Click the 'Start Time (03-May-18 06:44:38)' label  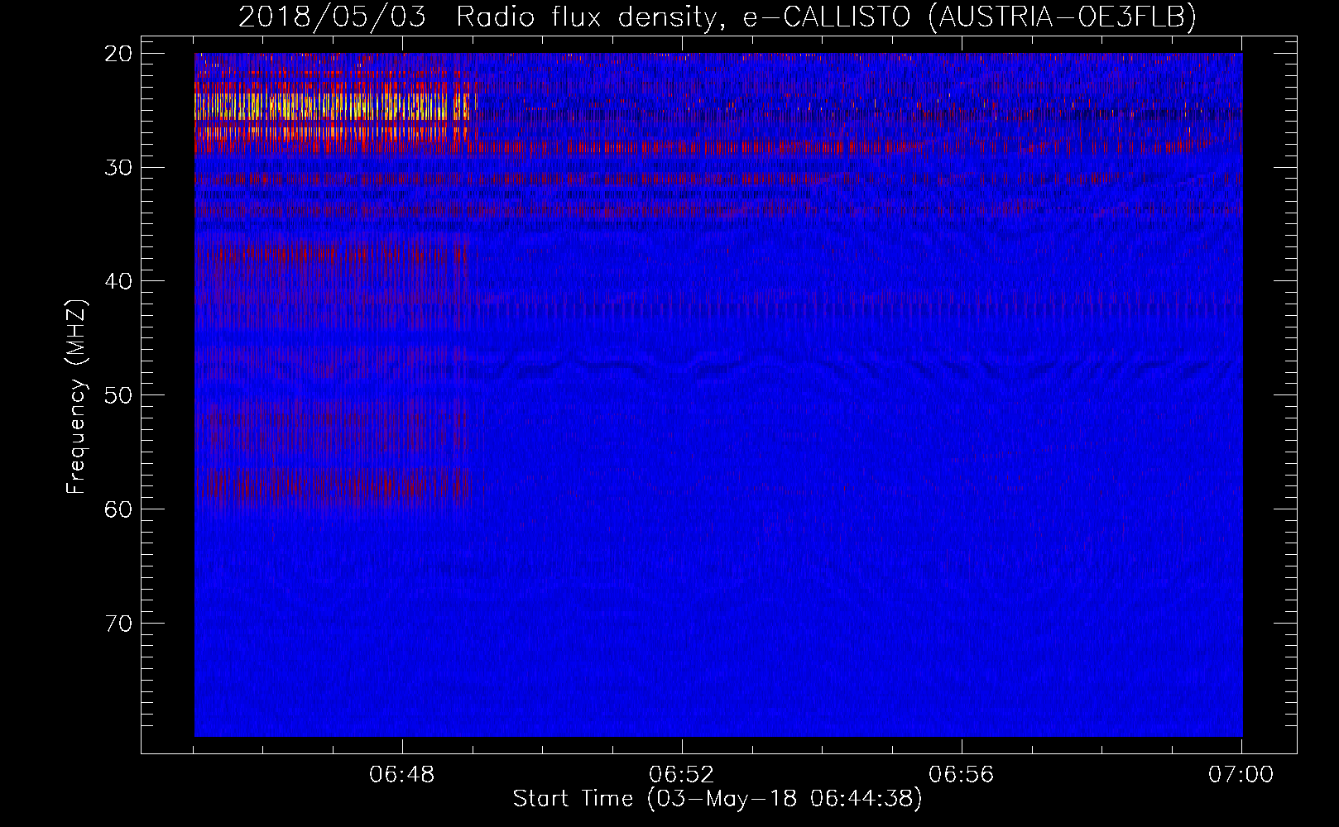pos(717,799)
